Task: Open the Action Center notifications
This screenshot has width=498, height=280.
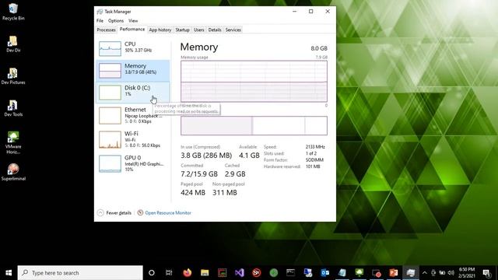Action: pos(486,273)
